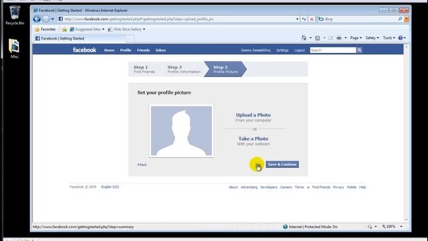
Task: Click the Protected Mode globe status icon
Action: [x=286, y=227]
